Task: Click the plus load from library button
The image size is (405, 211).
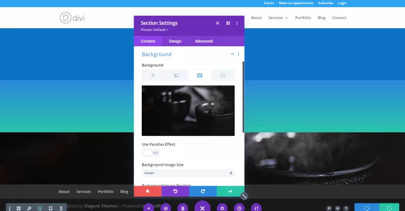Action: (x=148, y=208)
